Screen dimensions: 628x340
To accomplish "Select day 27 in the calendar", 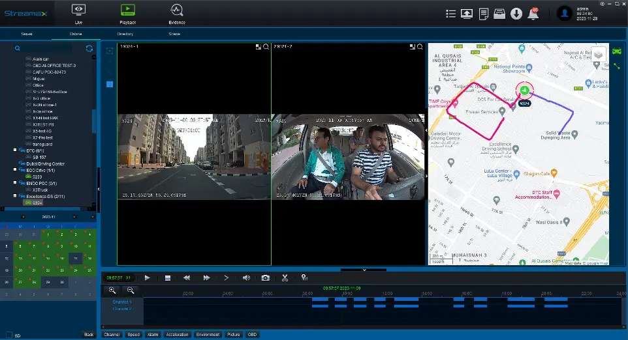I will 21,283.
